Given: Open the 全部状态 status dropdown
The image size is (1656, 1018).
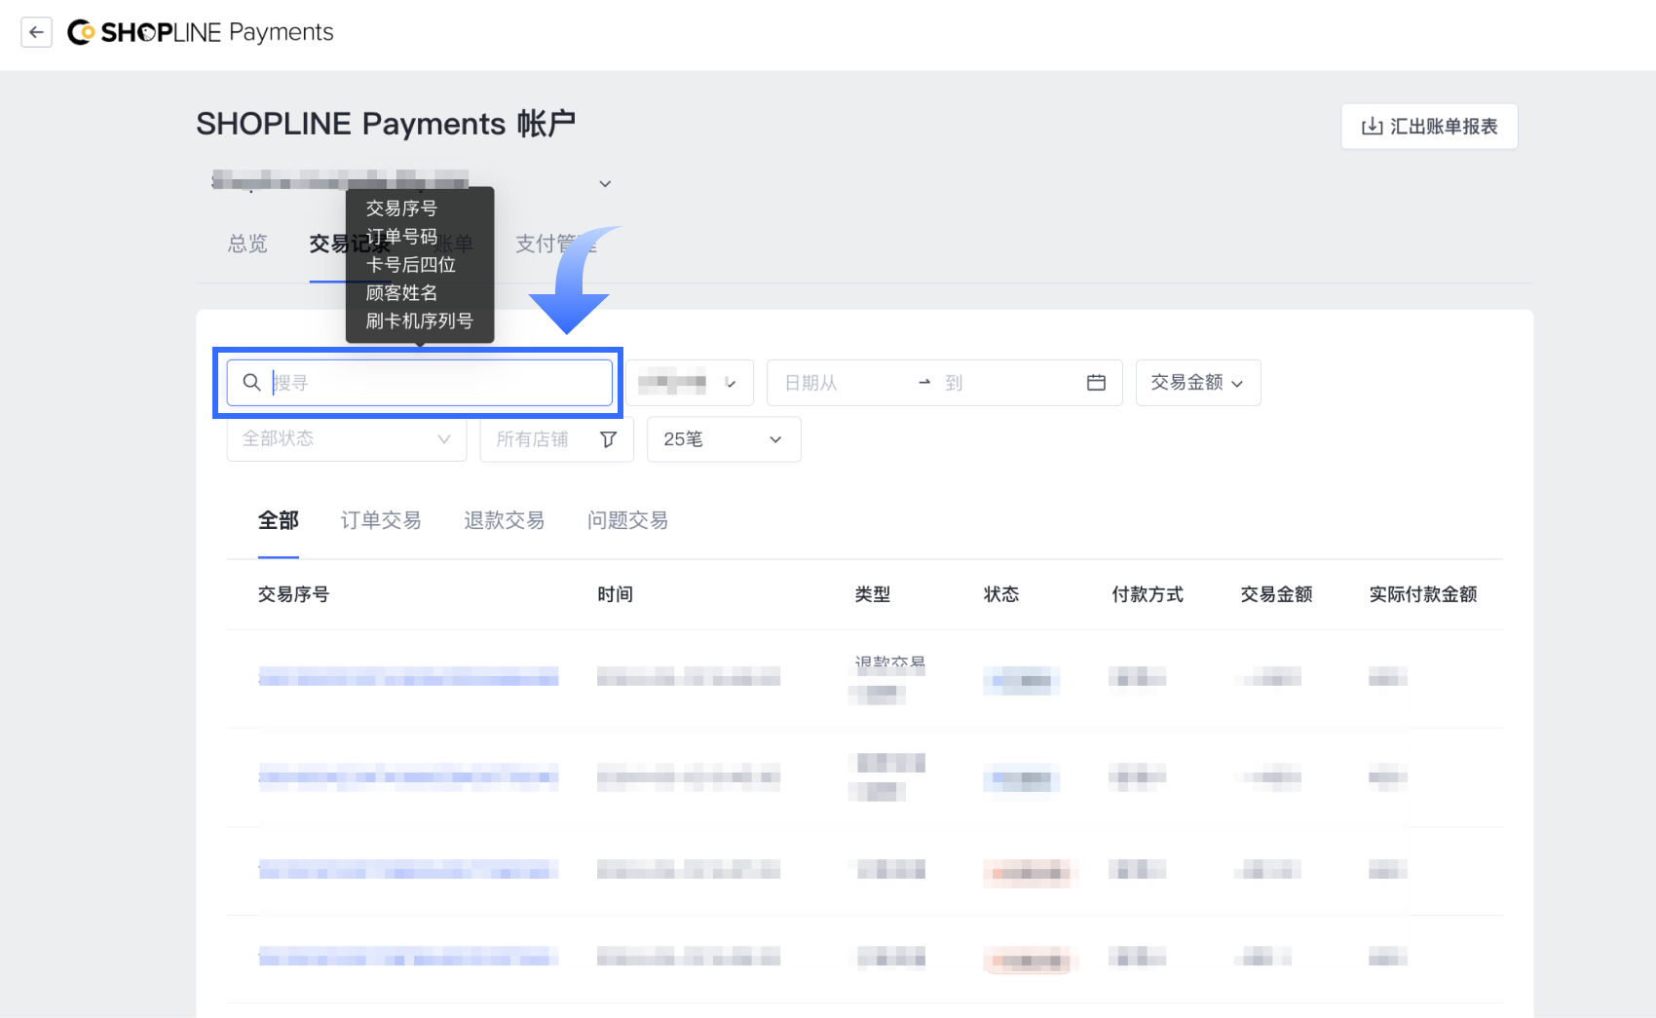Looking at the screenshot, I should tap(346, 439).
